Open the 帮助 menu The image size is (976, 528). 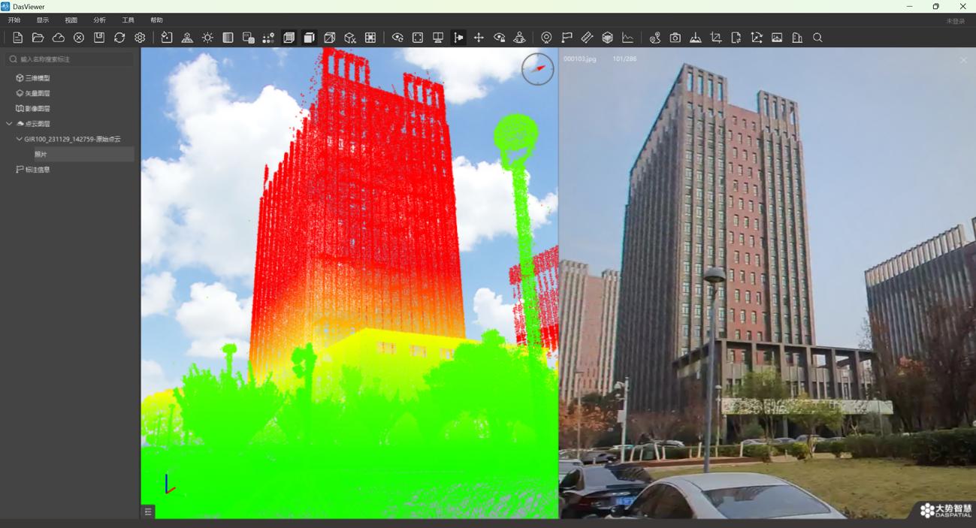pyautogui.click(x=156, y=20)
